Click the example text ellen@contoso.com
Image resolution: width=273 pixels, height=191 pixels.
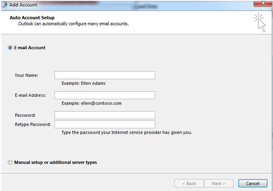(101, 103)
